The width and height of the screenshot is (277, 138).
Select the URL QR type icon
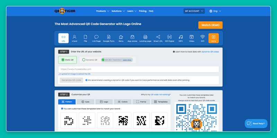[63, 38]
